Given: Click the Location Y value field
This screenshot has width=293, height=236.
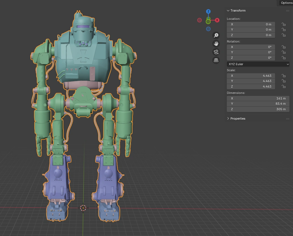Looking at the screenshot, I should click(251, 30).
